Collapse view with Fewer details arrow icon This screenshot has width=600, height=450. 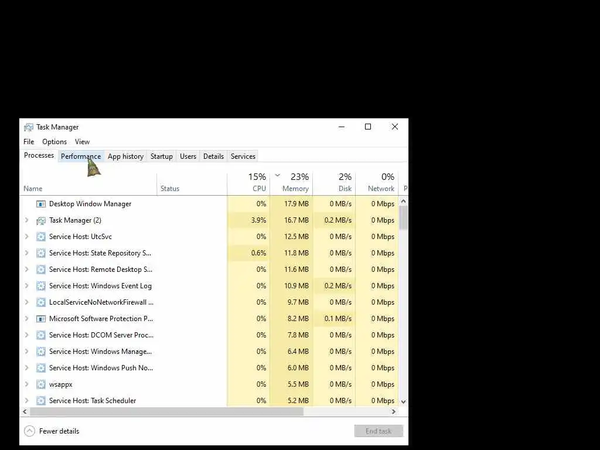[x=29, y=431]
